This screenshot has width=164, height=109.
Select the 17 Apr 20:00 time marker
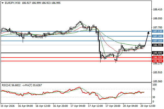(113, 106)
